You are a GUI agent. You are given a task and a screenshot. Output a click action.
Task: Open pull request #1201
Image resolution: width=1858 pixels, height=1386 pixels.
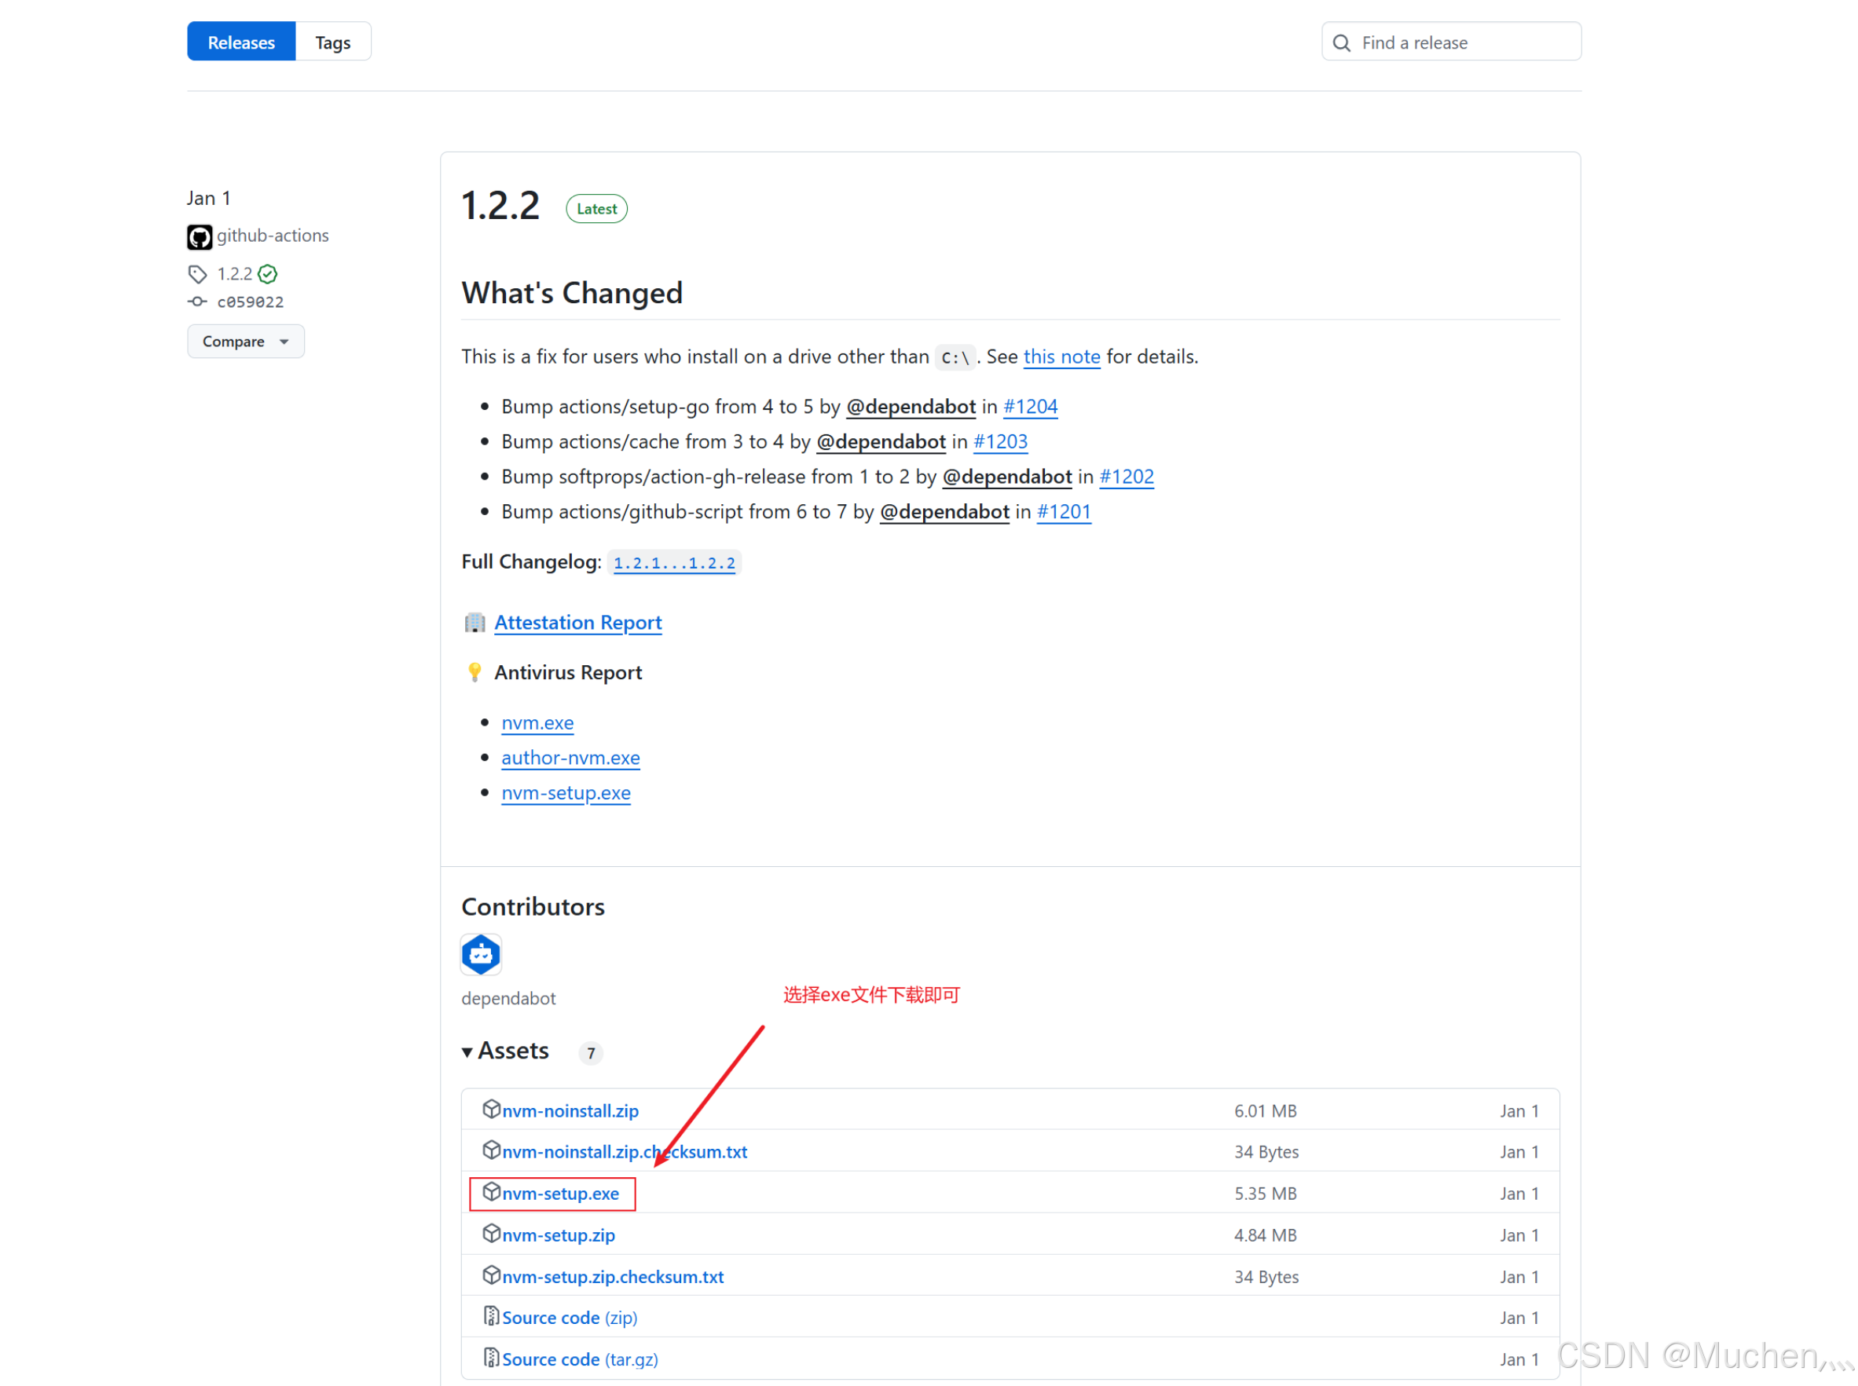(x=1063, y=513)
